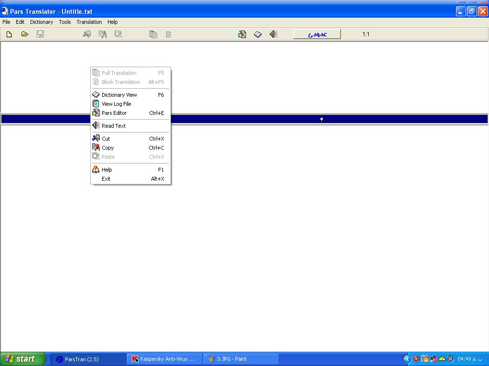The height and width of the screenshot is (366, 489).
Task: Choose Exit in the context menu
Action: click(130, 179)
